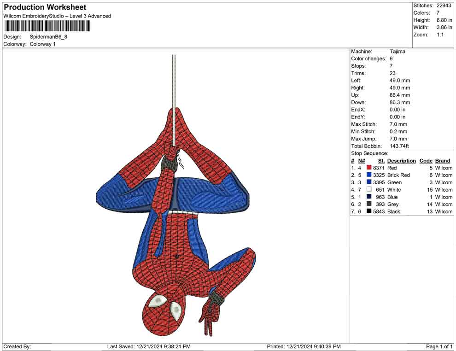Click the machine value 'Tajima'
Image resolution: width=456 pixels, height=351 pixels.
pyautogui.click(x=397, y=51)
